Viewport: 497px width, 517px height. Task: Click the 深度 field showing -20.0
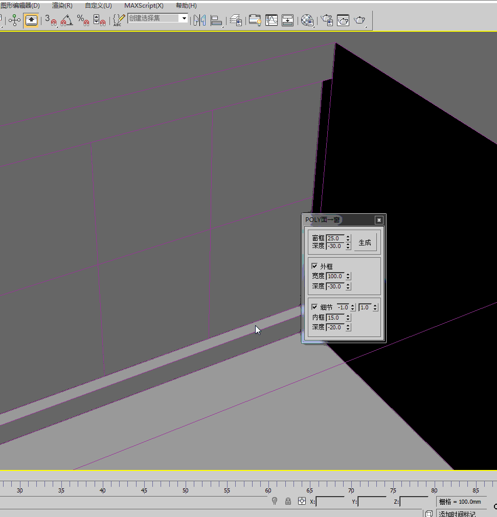point(335,327)
